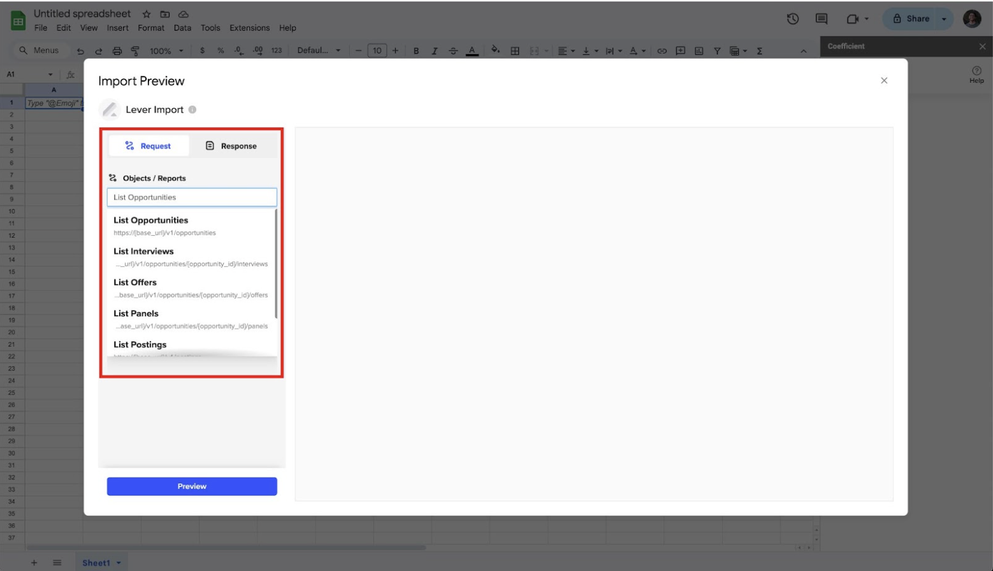Viewport: 993px width, 571px height.
Task: Close the Import Preview dialog
Action: tap(884, 80)
